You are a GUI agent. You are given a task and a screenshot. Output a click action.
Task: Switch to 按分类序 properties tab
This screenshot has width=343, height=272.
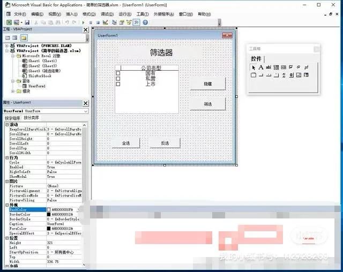pos(31,118)
